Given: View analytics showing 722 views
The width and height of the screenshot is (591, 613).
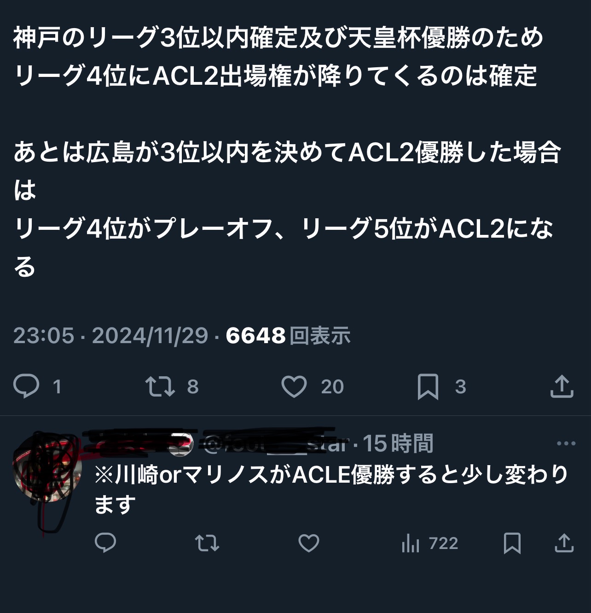Looking at the screenshot, I should tap(430, 543).
